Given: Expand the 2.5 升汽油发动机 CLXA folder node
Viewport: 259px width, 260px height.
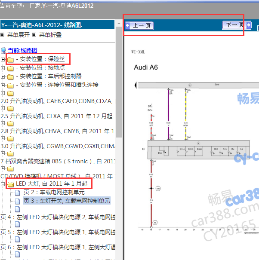Looking at the screenshot, I should (x=3, y=108).
